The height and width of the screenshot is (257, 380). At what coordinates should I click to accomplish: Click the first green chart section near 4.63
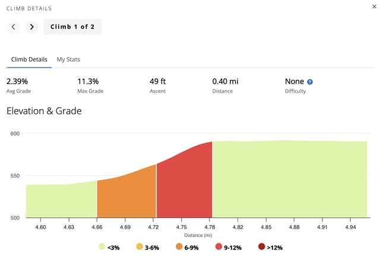[59, 203]
